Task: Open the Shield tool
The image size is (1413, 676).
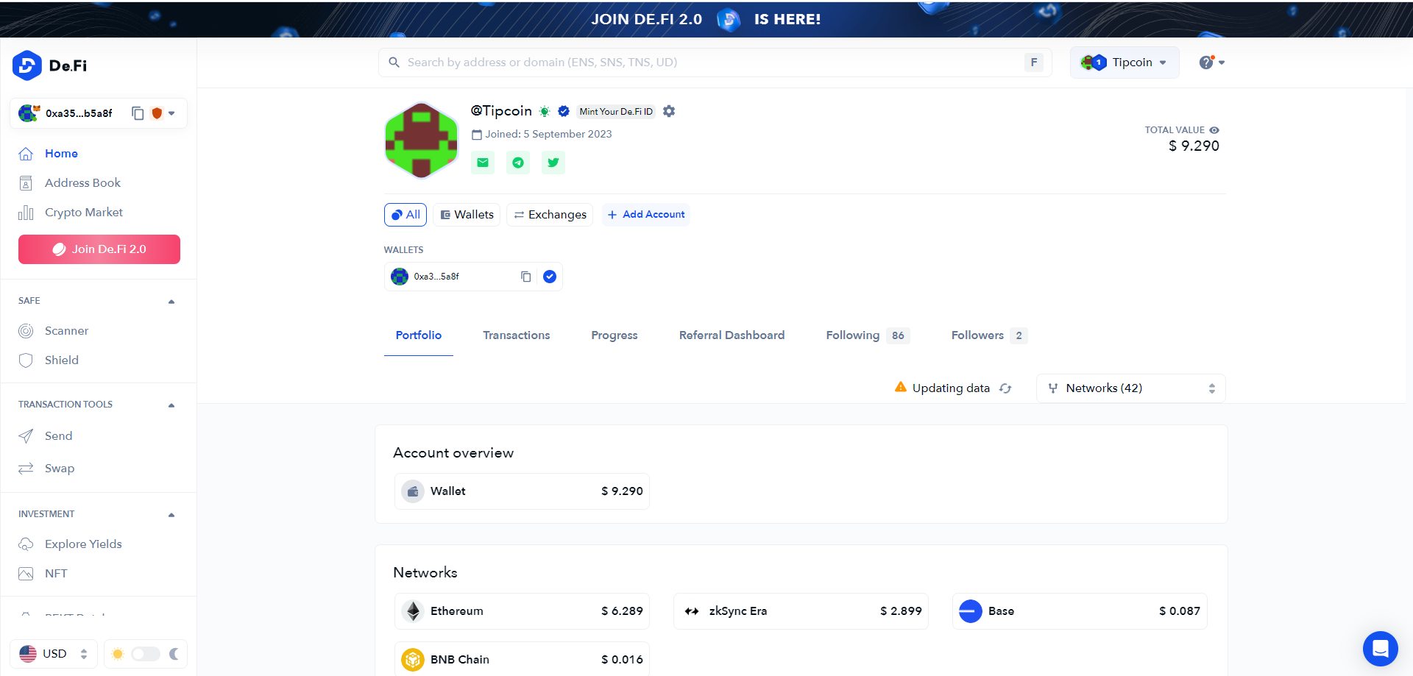Action: [x=62, y=360]
